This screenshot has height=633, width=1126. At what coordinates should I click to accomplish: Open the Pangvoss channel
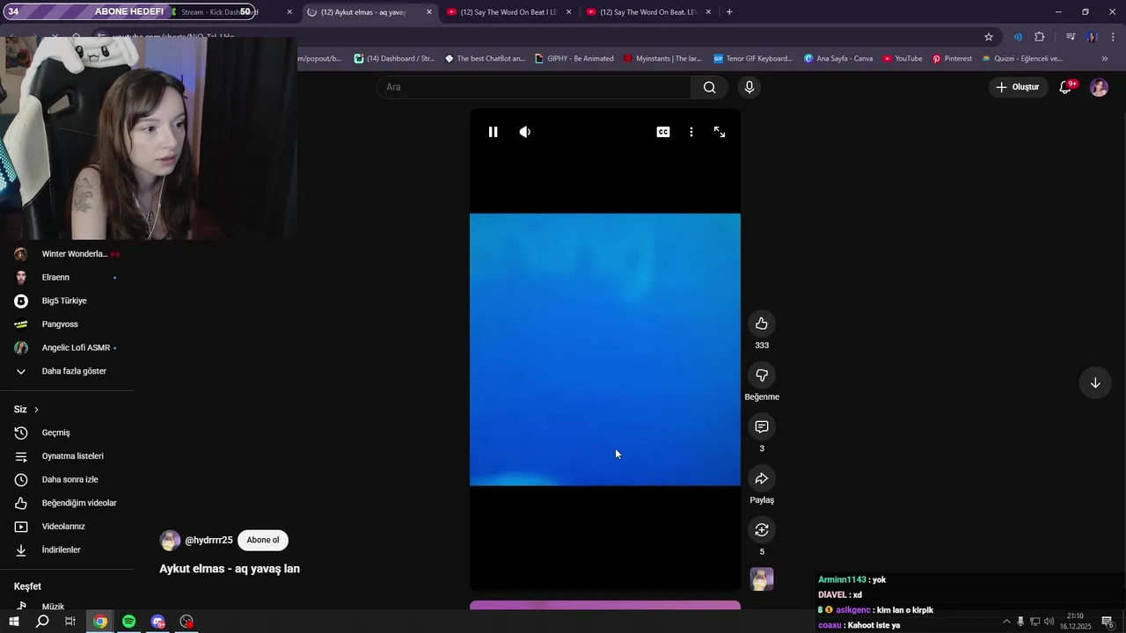coord(67,324)
